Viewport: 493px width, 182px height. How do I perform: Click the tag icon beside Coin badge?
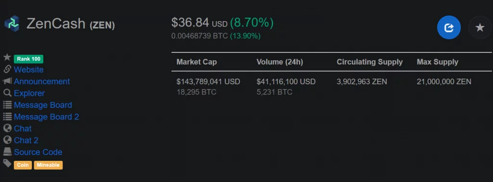pyautogui.click(x=7, y=163)
